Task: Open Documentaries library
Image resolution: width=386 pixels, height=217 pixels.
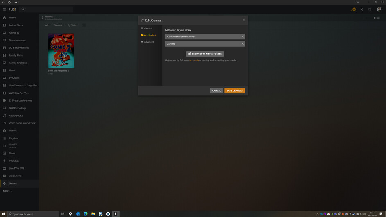Action: click(17, 40)
